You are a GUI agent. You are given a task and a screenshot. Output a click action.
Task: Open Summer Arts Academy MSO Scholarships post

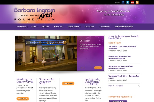120,57
